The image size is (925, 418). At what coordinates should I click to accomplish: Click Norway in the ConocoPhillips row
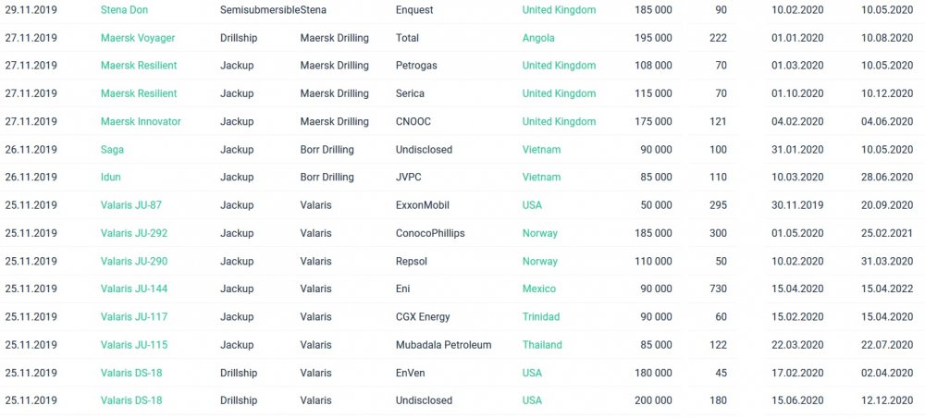(x=540, y=233)
